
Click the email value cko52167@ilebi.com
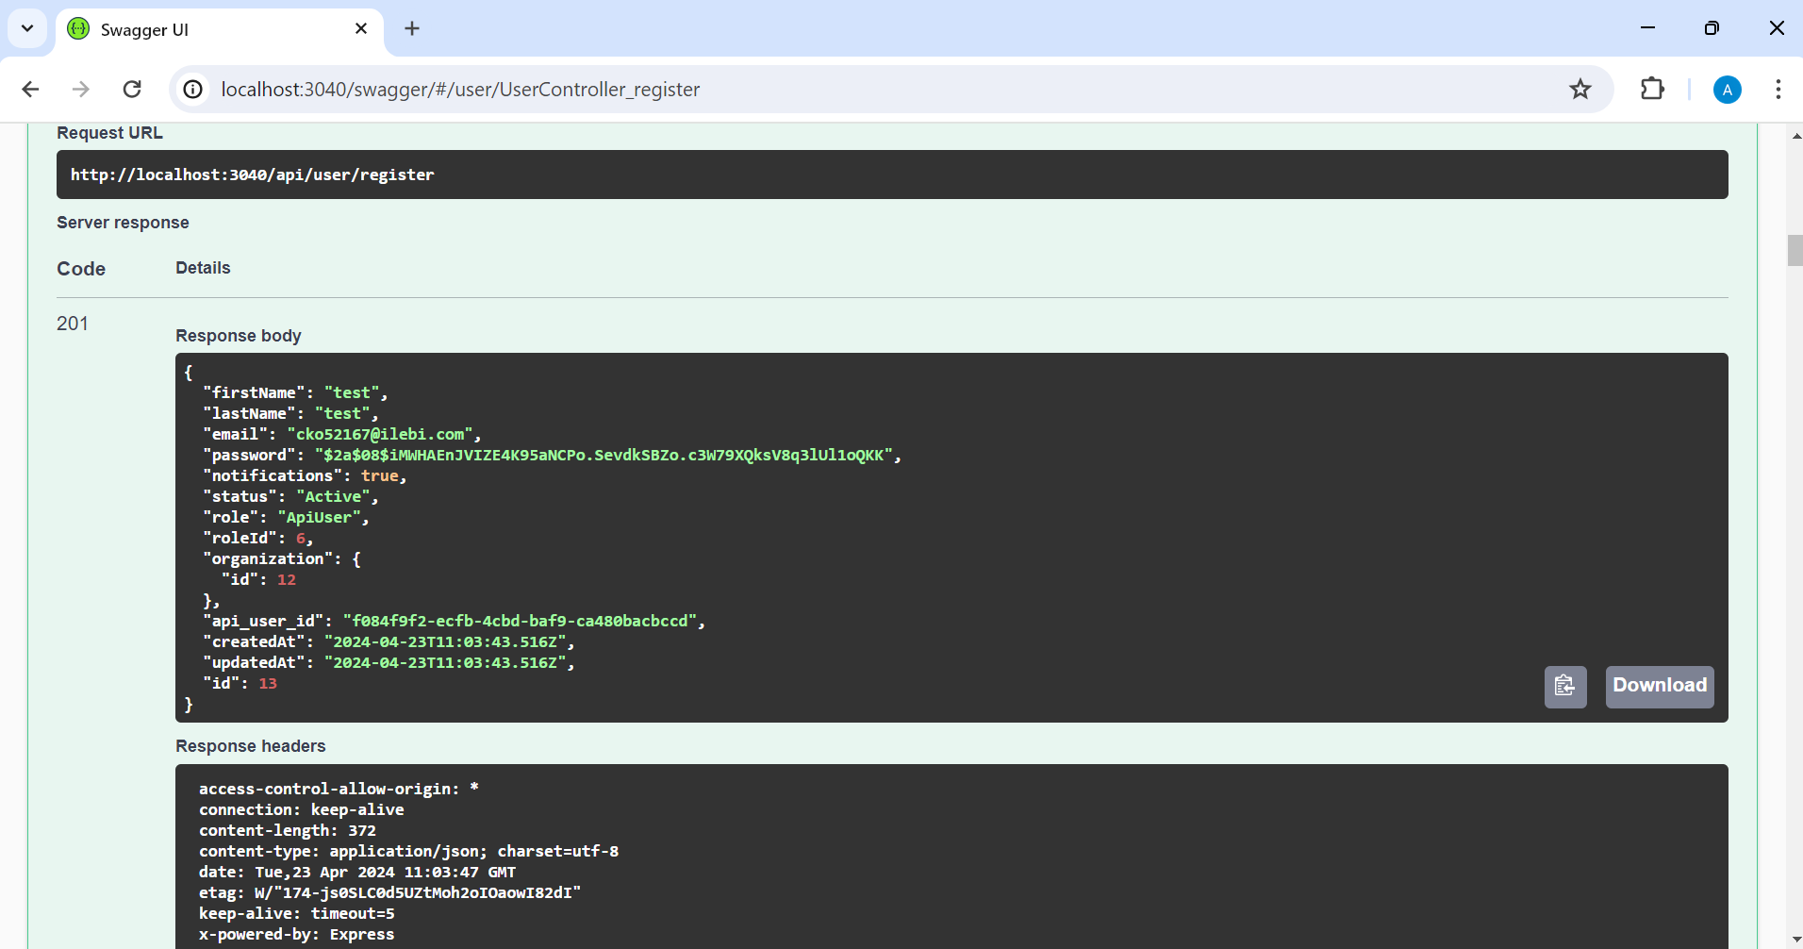[x=381, y=434]
